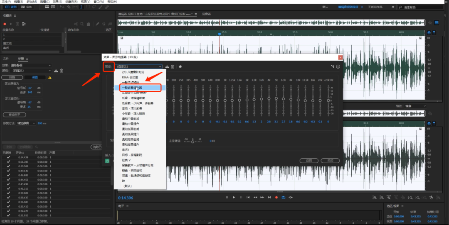Click the play-favorite icon in 收藏夹 panel

(x=11, y=24)
